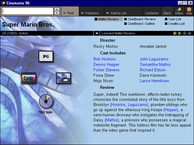Click director name 'Rocky Morton'
This screenshot has height=145, width=194.
tap(105, 46)
